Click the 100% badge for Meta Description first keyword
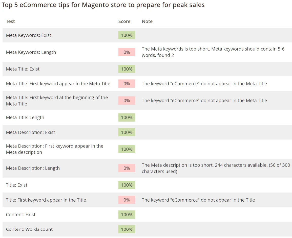292x238 pixels. 127,149
